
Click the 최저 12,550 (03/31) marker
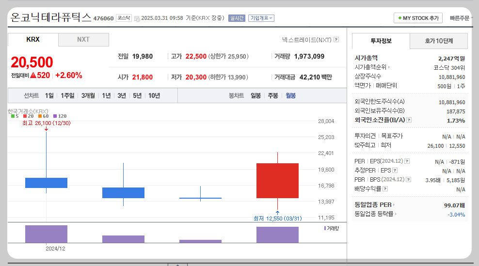point(278,219)
